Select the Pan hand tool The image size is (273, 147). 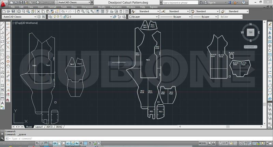78,12
